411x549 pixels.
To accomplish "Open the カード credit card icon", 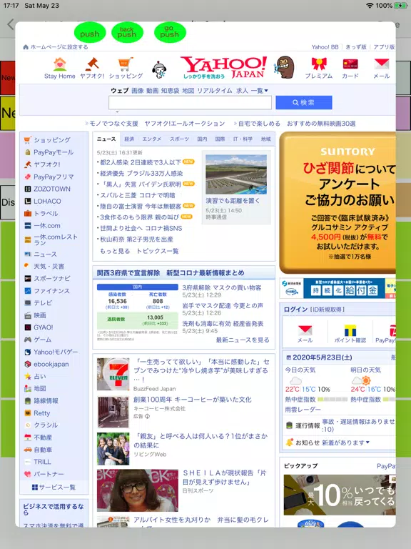I will click(350, 69).
